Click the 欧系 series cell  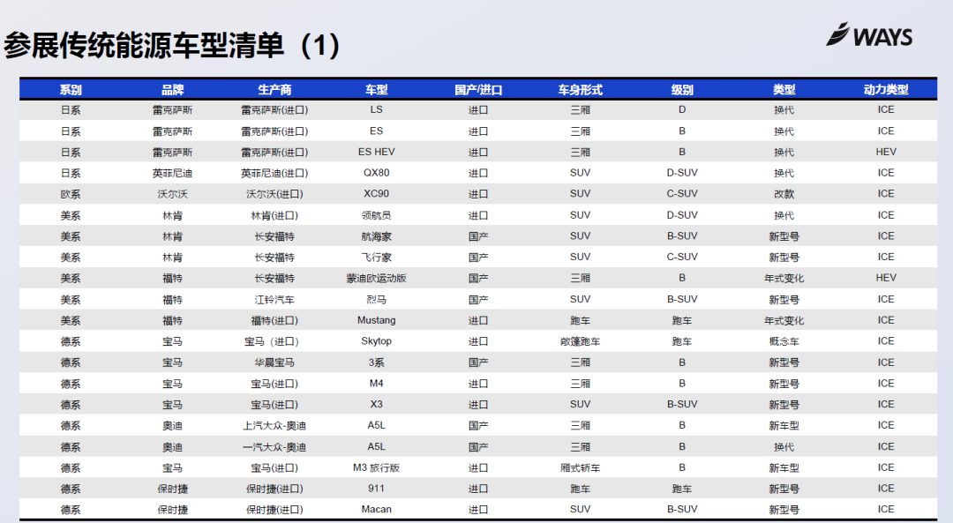click(x=71, y=194)
